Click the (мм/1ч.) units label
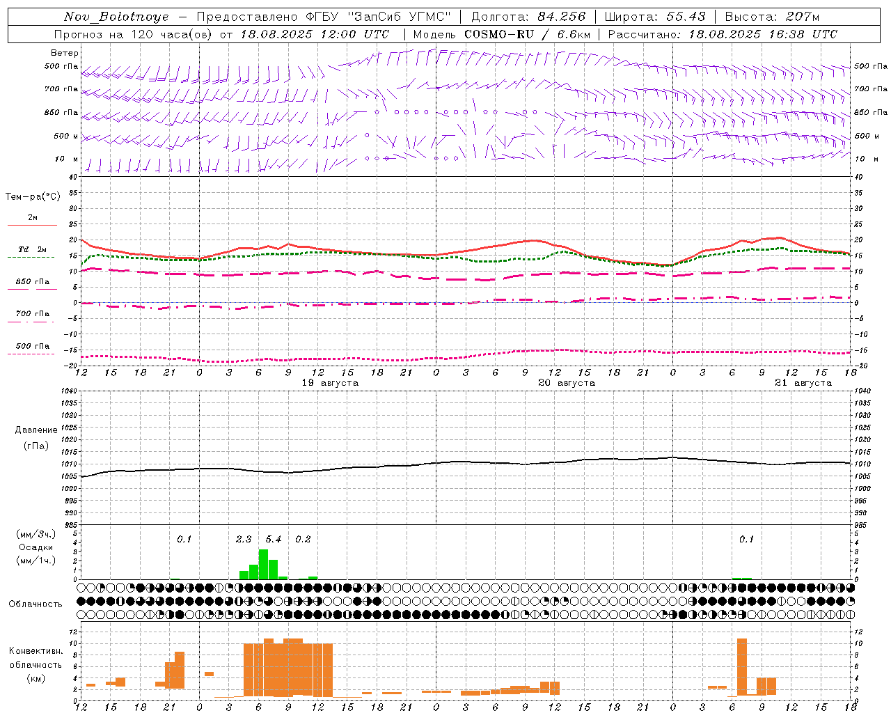 [36, 561]
